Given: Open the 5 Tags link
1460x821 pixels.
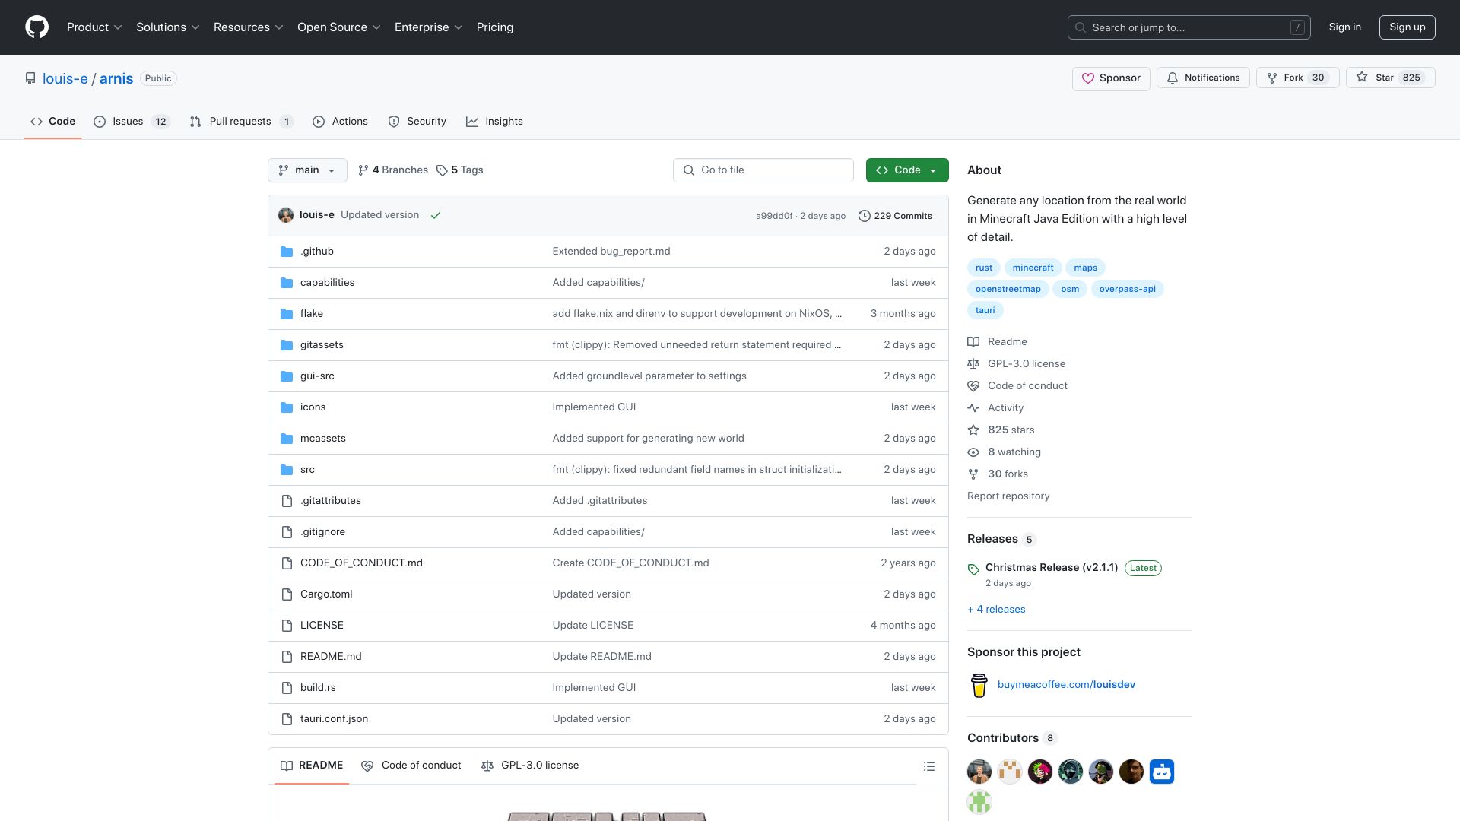Looking at the screenshot, I should click(460, 170).
